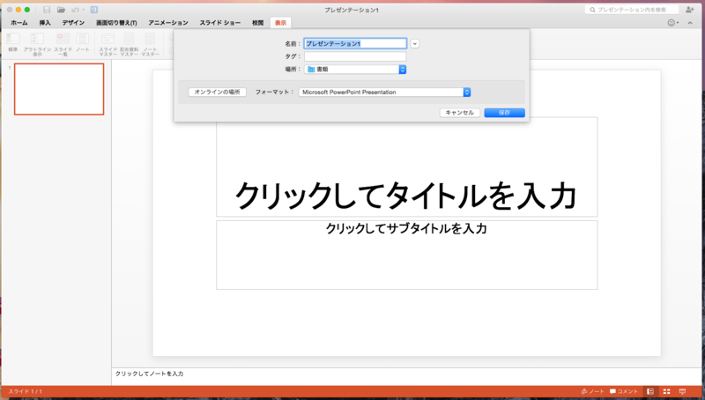Open the 場所 location dropdown
705x400 pixels.
(355, 70)
